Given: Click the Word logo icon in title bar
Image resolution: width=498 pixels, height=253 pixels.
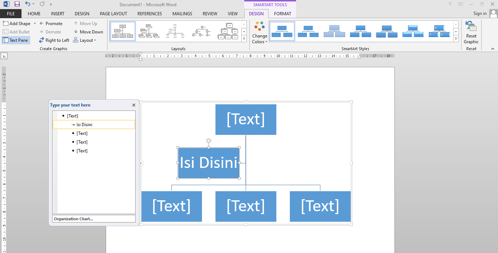Looking at the screenshot, I should (x=6, y=4).
